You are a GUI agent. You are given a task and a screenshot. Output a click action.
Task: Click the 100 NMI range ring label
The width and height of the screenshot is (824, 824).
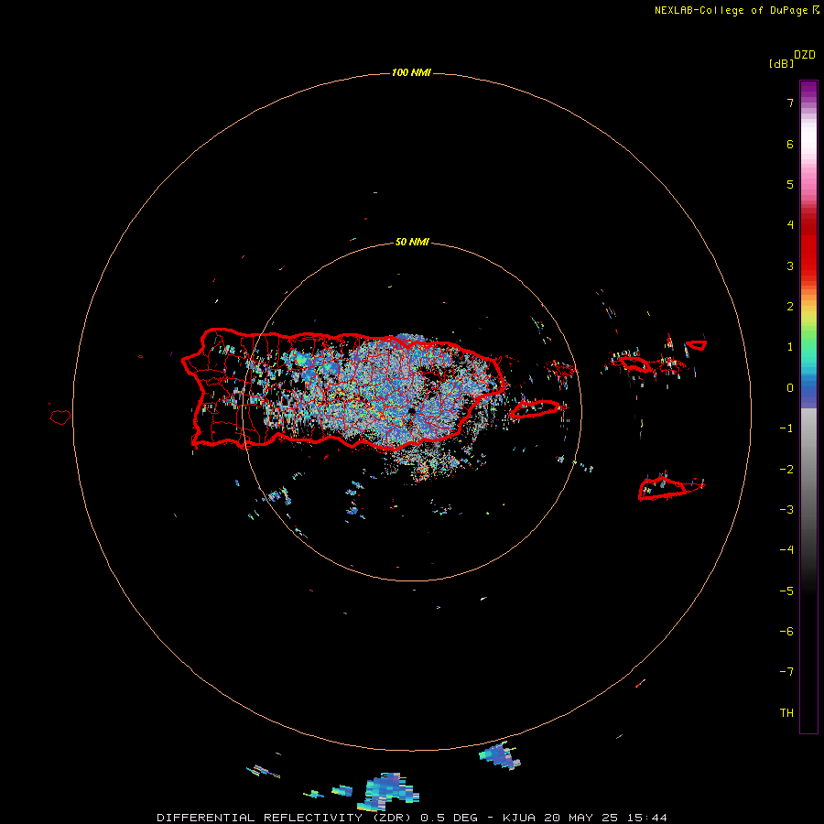[411, 72]
